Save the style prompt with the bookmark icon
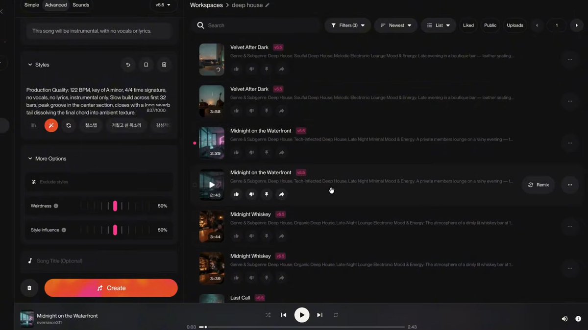The height and width of the screenshot is (330, 588). [x=146, y=65]
